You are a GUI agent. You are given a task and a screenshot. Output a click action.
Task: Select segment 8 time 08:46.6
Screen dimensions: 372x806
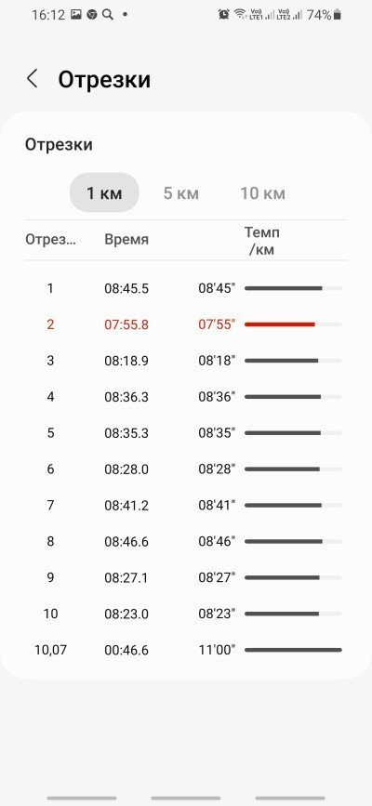[x=126, y=542]
